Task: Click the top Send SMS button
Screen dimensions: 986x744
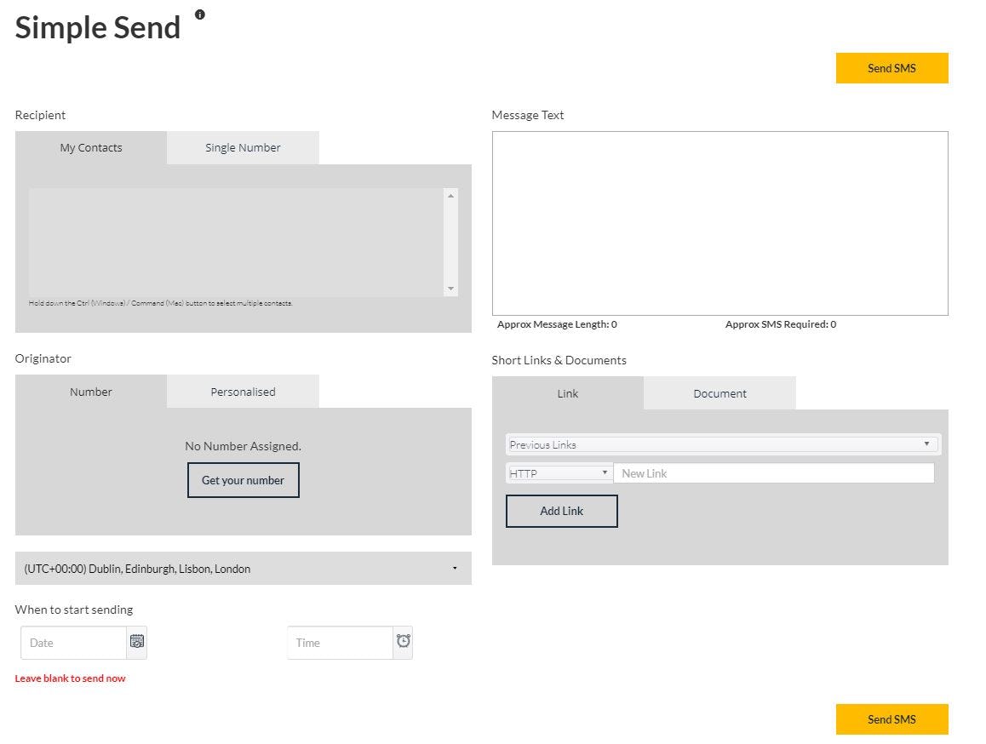Action: coord(891,68)
